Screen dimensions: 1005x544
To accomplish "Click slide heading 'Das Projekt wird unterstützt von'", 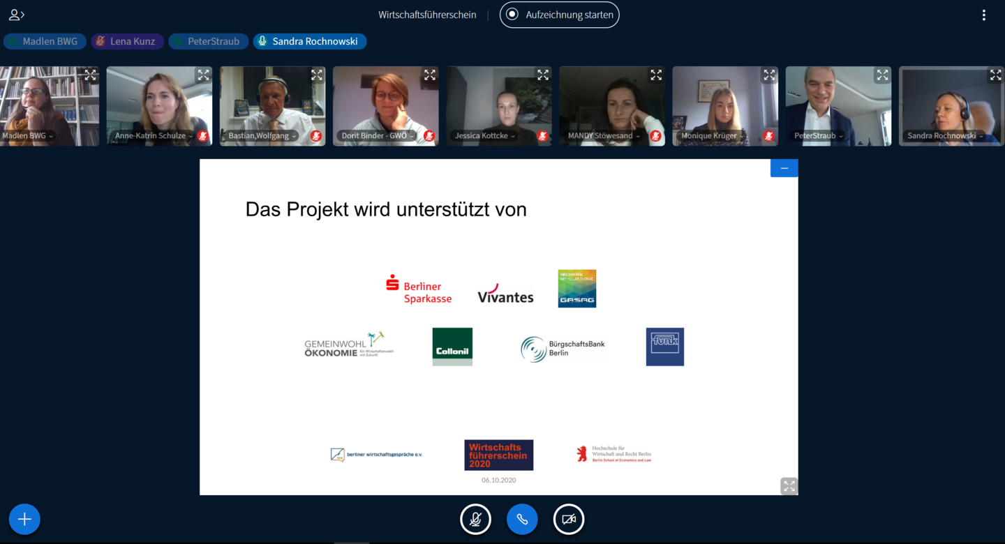I will click(x=386, y=209).
